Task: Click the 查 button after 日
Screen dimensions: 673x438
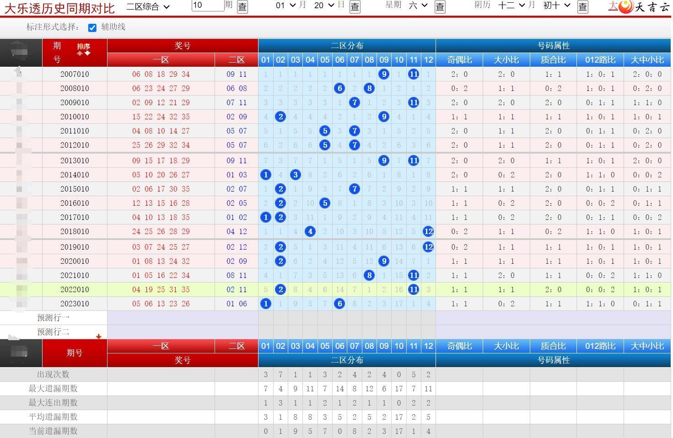Action: coord(355,6)
